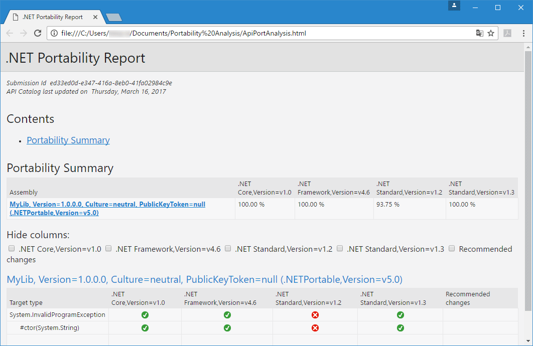Open the MyLib assembly details link
533x346 pixels.
(x=107, y=204)
